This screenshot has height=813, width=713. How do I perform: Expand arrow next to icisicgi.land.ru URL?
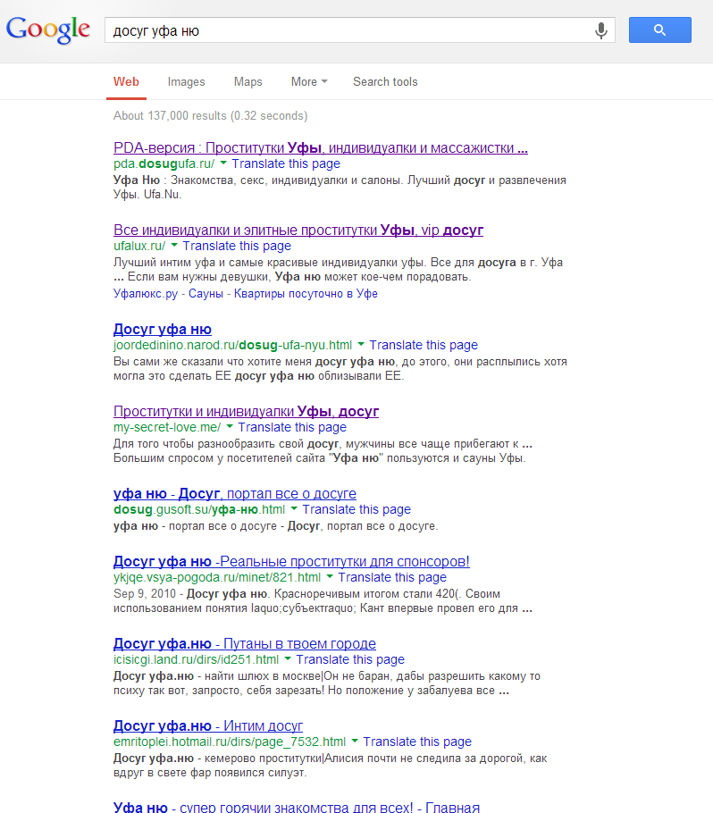coord(288,658)
